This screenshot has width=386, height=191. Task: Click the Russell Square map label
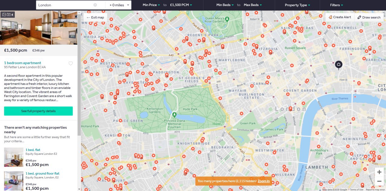295,48
